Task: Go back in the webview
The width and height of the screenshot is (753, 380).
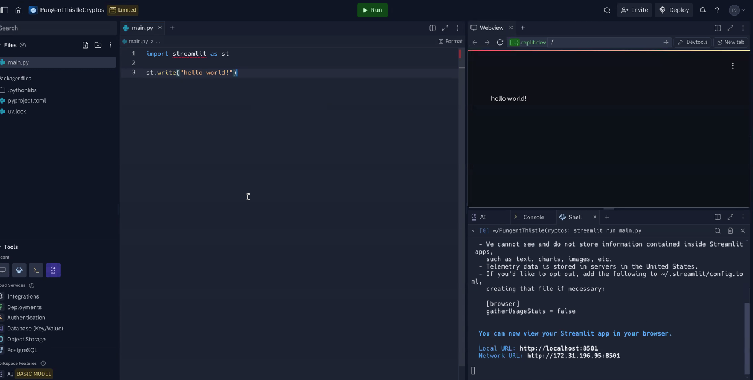Action: 475,42
